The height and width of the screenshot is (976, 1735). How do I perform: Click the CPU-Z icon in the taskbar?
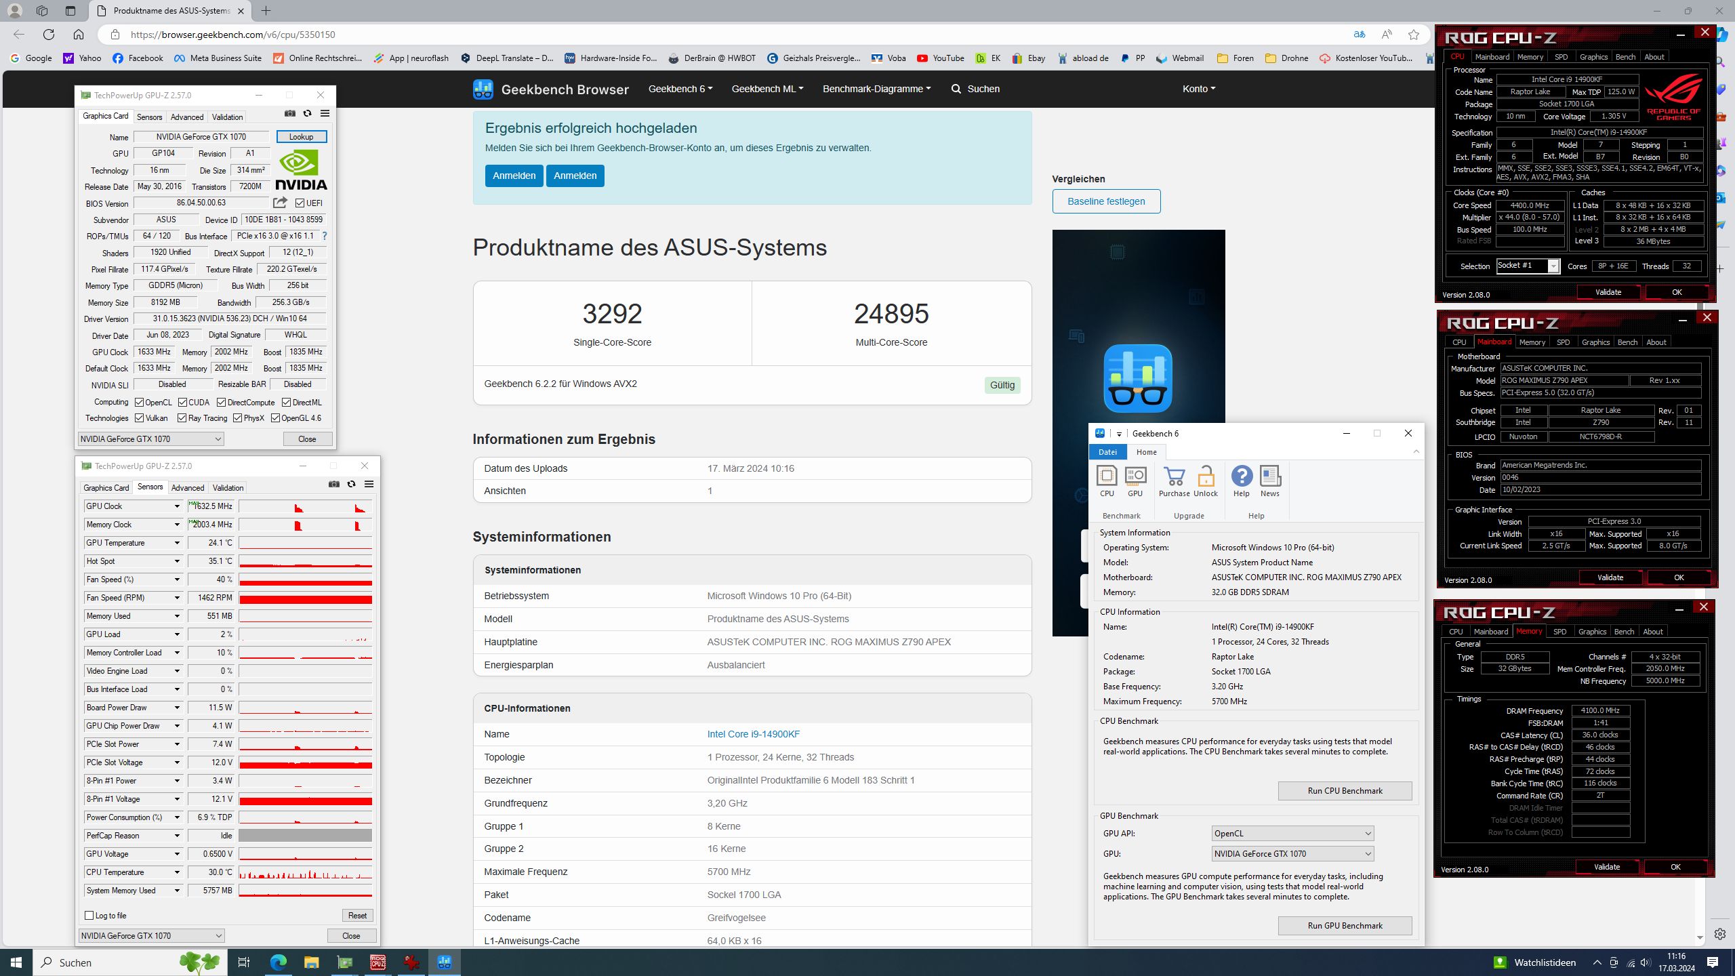[377, 962]
